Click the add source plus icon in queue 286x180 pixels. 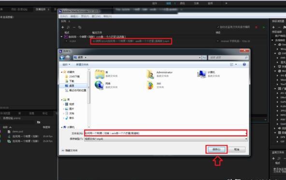tap(63, 27)
